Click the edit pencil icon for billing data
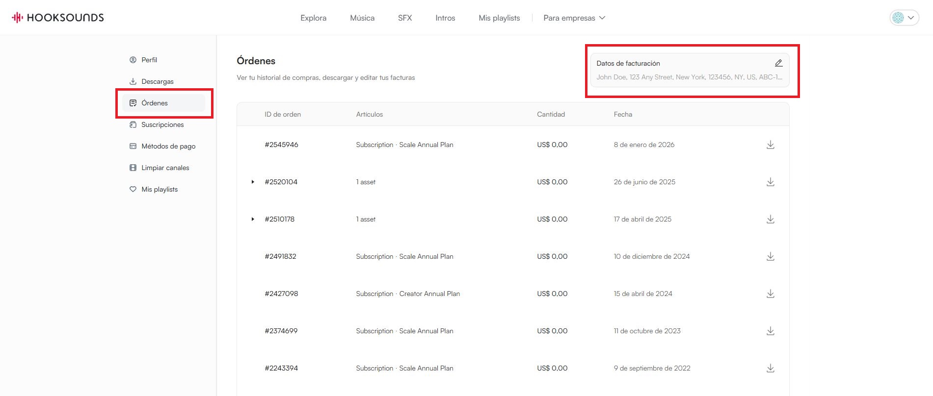933x396 pixels. click(778, 63)
